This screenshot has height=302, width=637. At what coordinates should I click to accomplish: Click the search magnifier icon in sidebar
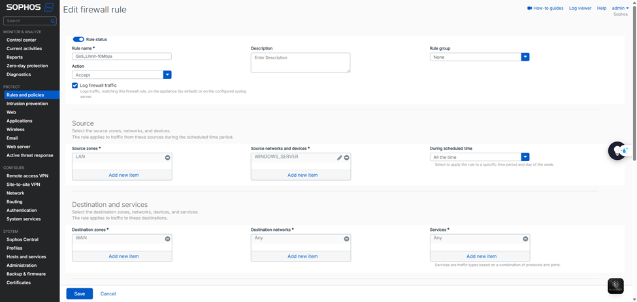53,21
